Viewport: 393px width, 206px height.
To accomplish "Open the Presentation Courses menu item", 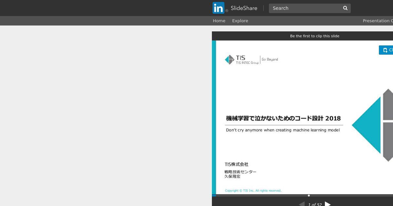I will tap(378, 21).
